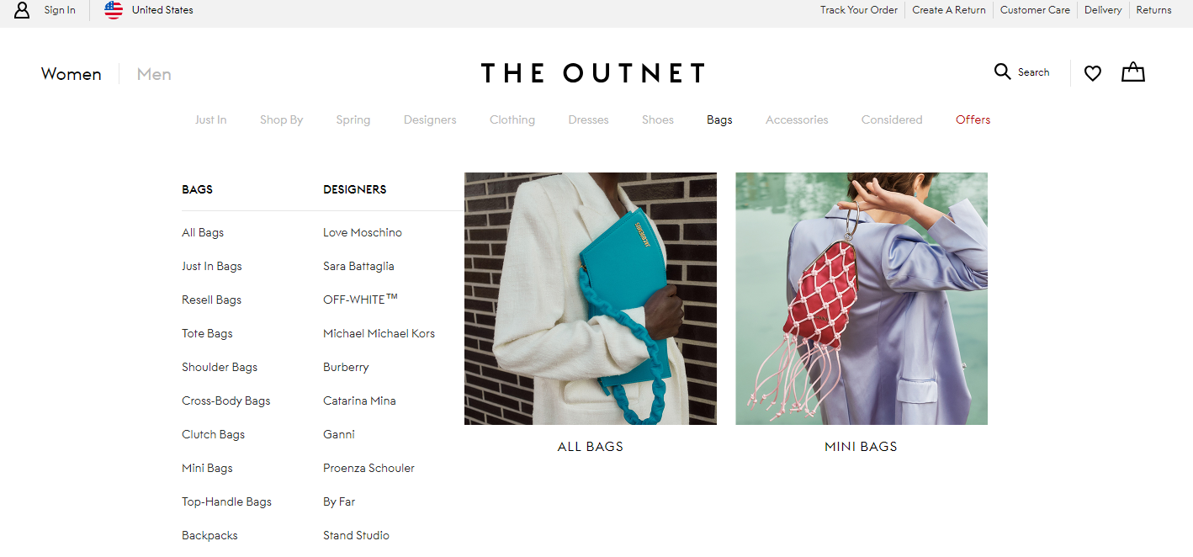
Task: Open the shopping bag icon
Action: click(x=1133, y=72)
